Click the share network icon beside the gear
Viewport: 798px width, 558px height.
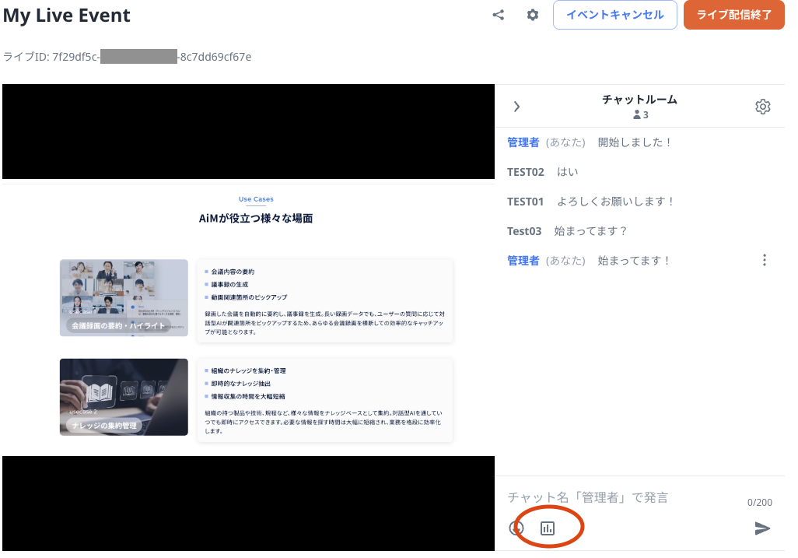pos(498,14)
